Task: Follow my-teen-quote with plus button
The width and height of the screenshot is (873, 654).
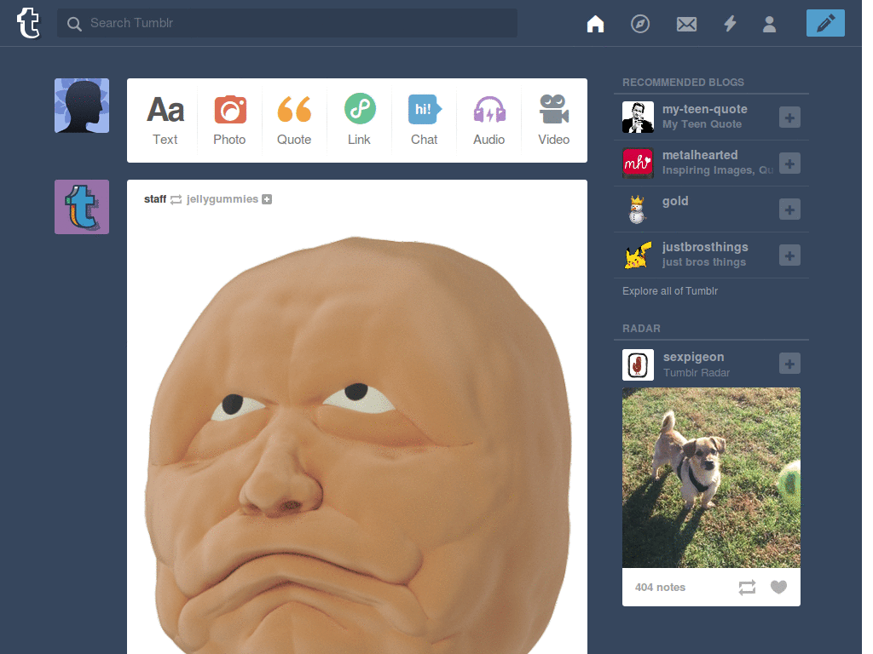Action: [x=789, y=118]
